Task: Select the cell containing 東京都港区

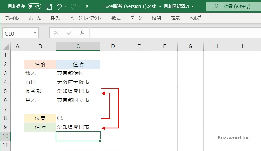Action: click(x=78, y=73)
